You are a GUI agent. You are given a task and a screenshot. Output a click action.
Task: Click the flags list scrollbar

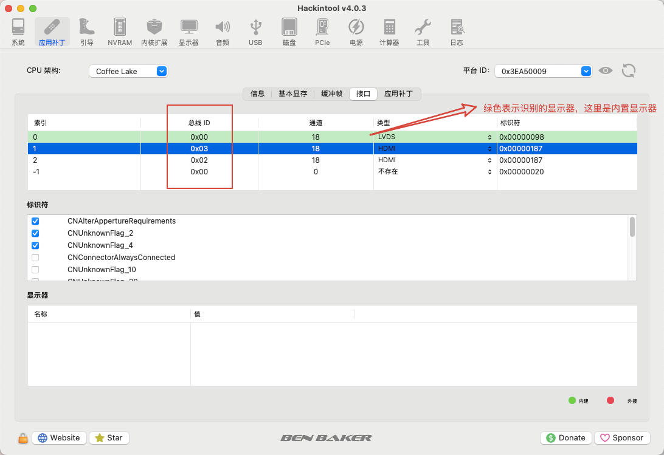632,227
